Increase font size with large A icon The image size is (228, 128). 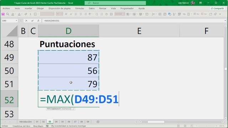click(66, 14)
